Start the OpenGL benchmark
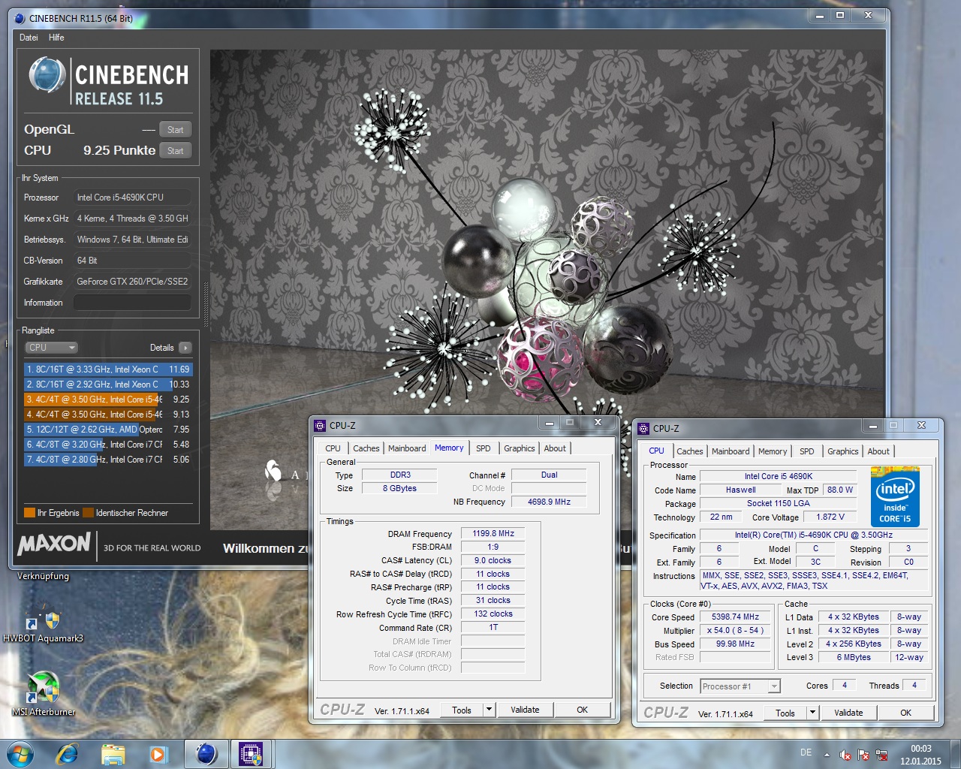961x769 pixels. pos(176,130)
